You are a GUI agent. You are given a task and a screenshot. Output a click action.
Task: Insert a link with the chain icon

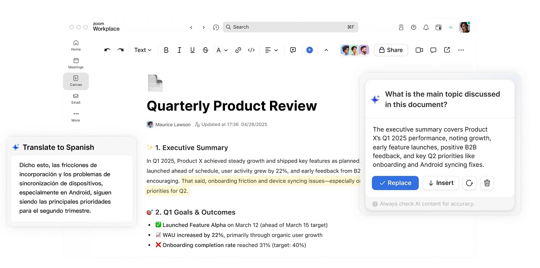238,50
